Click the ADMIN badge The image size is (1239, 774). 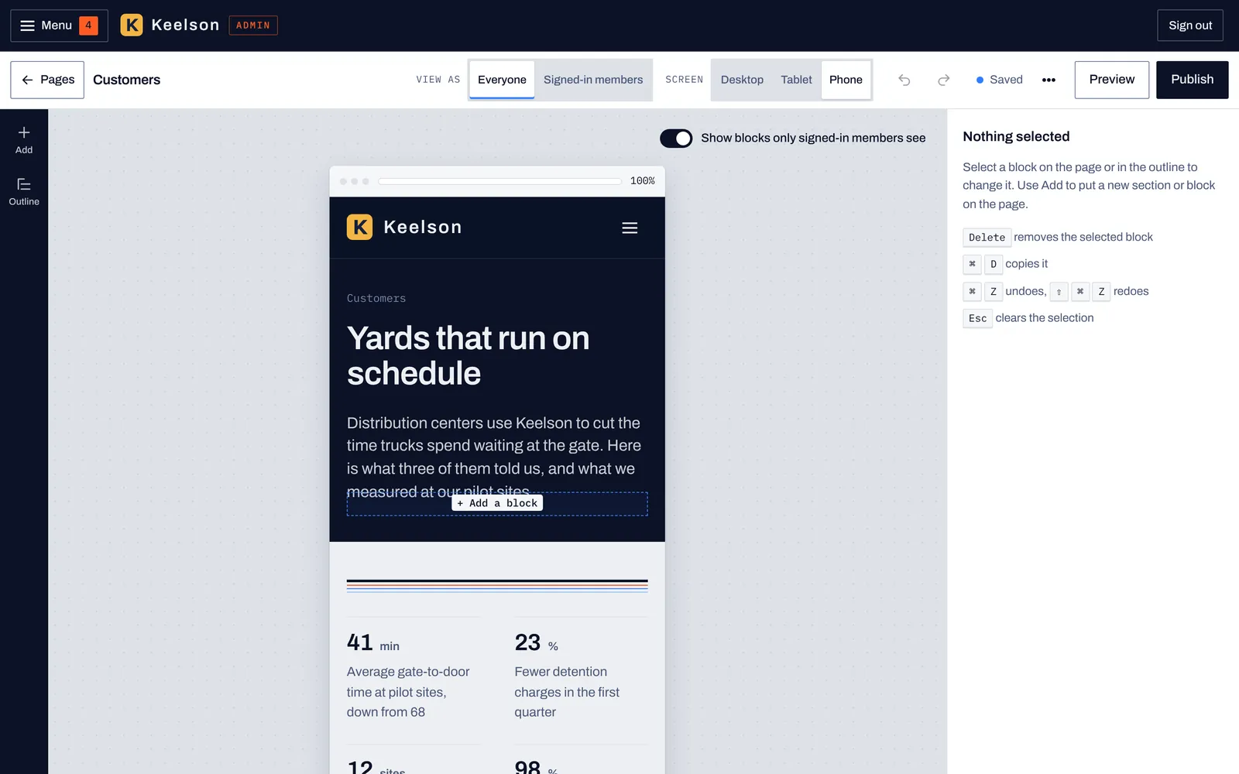point(253,26)
